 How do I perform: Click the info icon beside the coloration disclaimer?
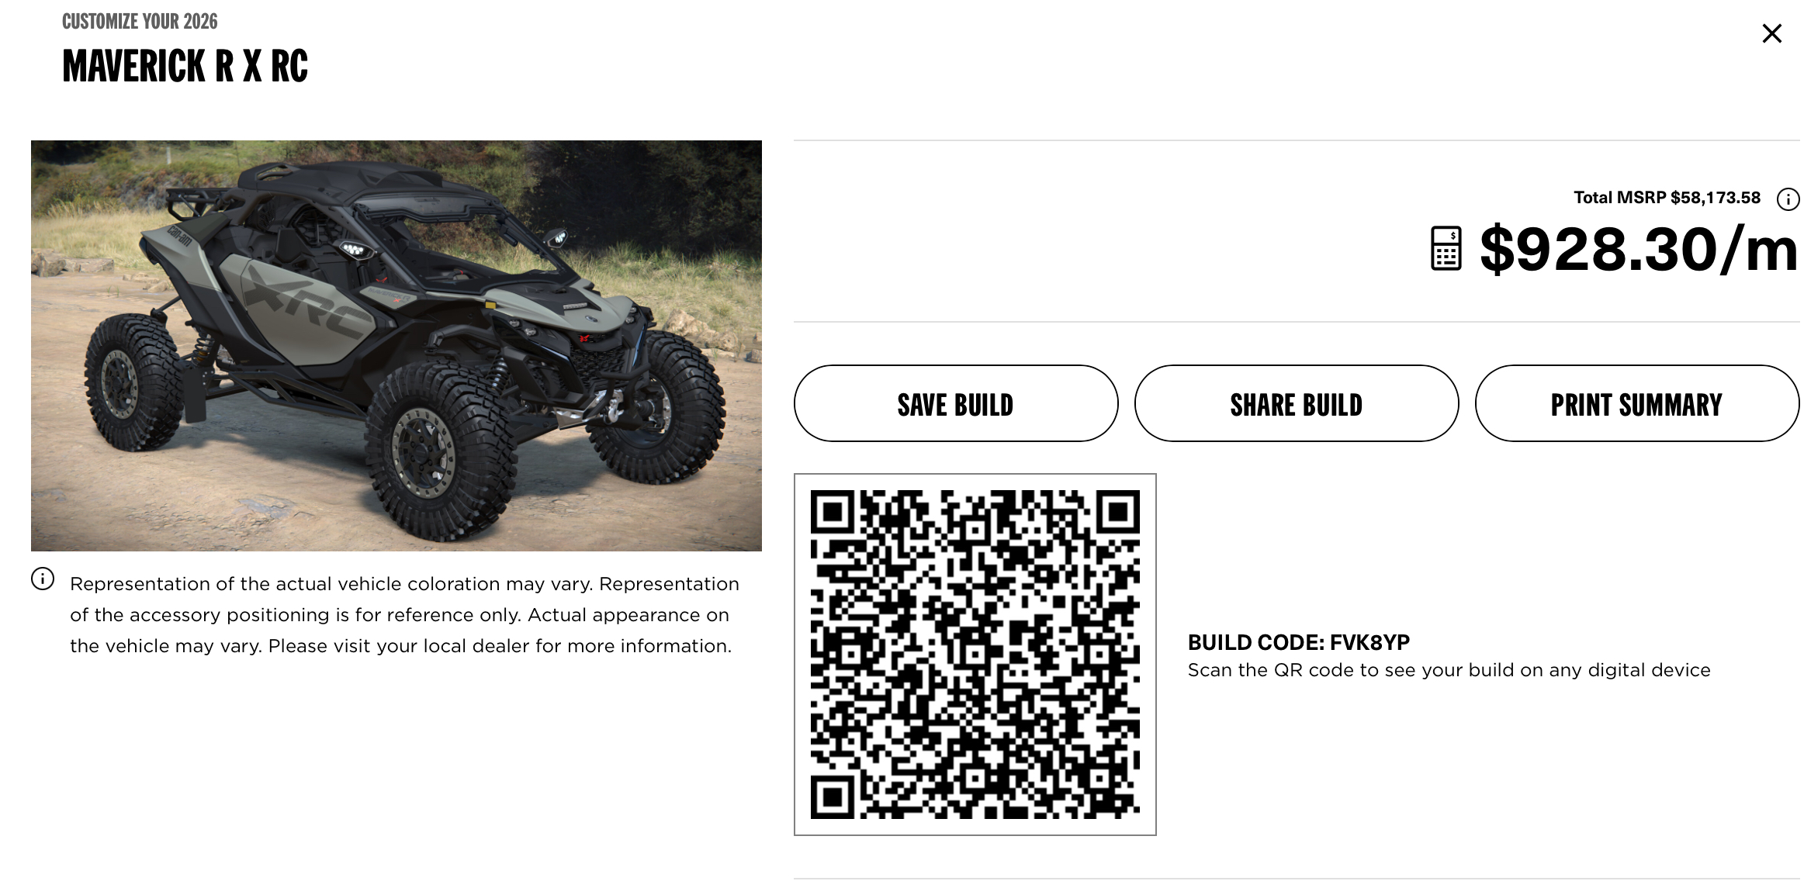click(43, 579)
